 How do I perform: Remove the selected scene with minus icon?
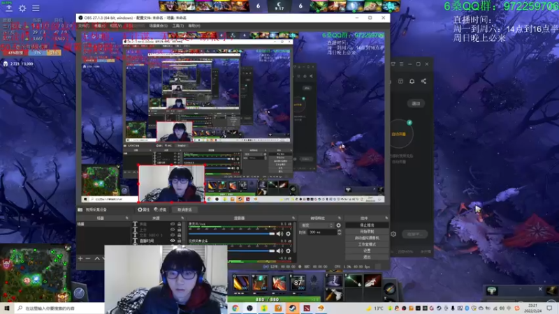pyautogui.click(x=88, y=258)
